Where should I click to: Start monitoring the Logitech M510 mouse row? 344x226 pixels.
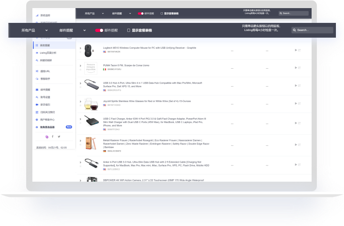[296, 50]
